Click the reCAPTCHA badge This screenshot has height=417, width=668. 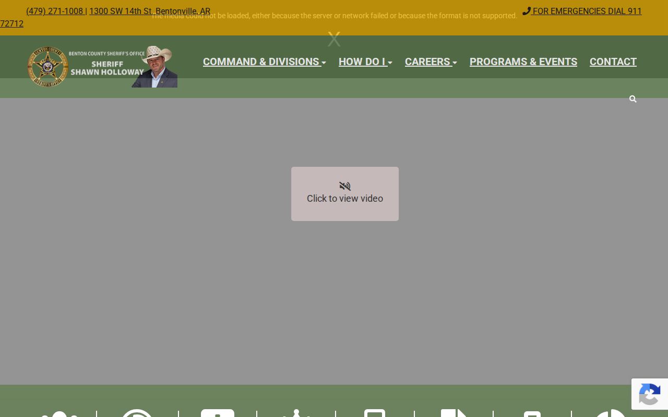[650, 394]
